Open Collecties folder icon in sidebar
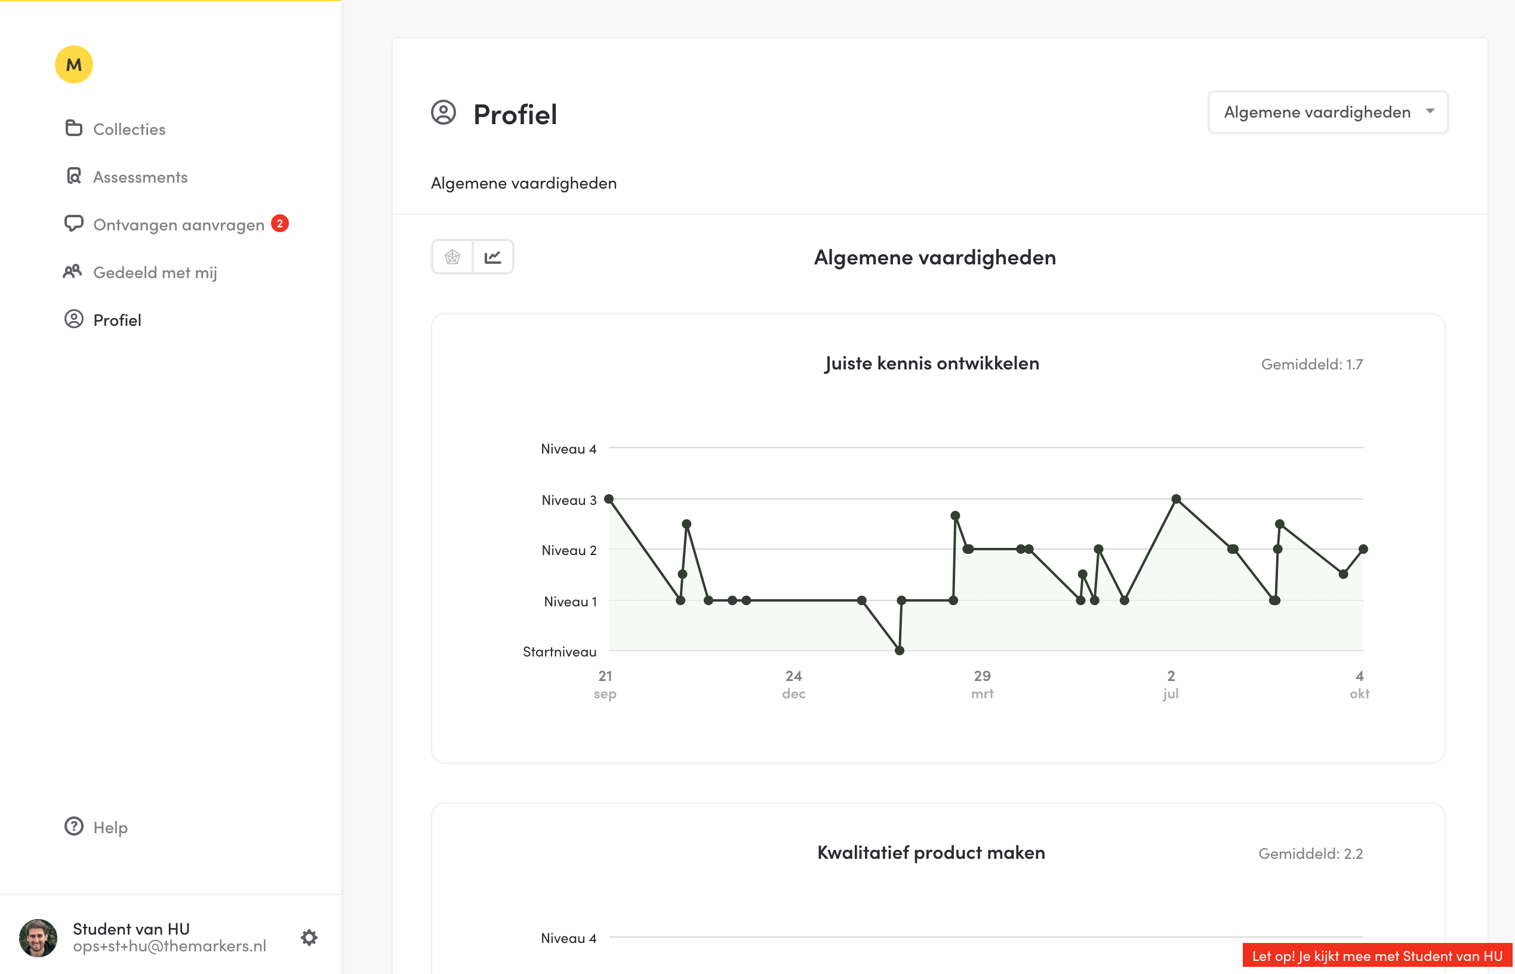This screenshot has height=974, width=1515. pyautogui.click(x=74, y=128)
